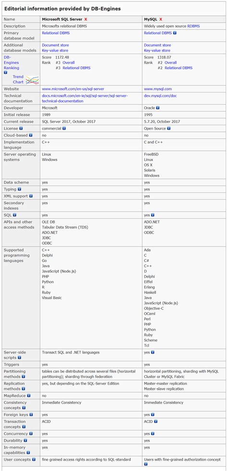Open info icon beside MySQL's Relational DBMS model
Viewport: 228px width, 471px height.
point(175,33)
